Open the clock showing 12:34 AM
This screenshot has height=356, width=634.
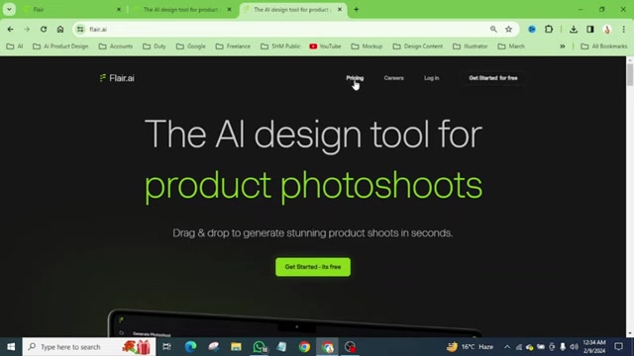594,347
